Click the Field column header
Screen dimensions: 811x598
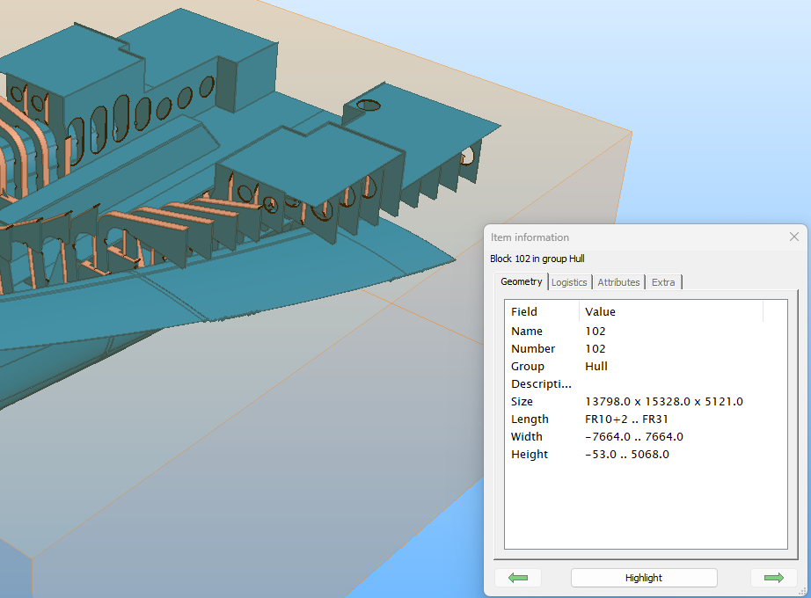pos(542,311)
